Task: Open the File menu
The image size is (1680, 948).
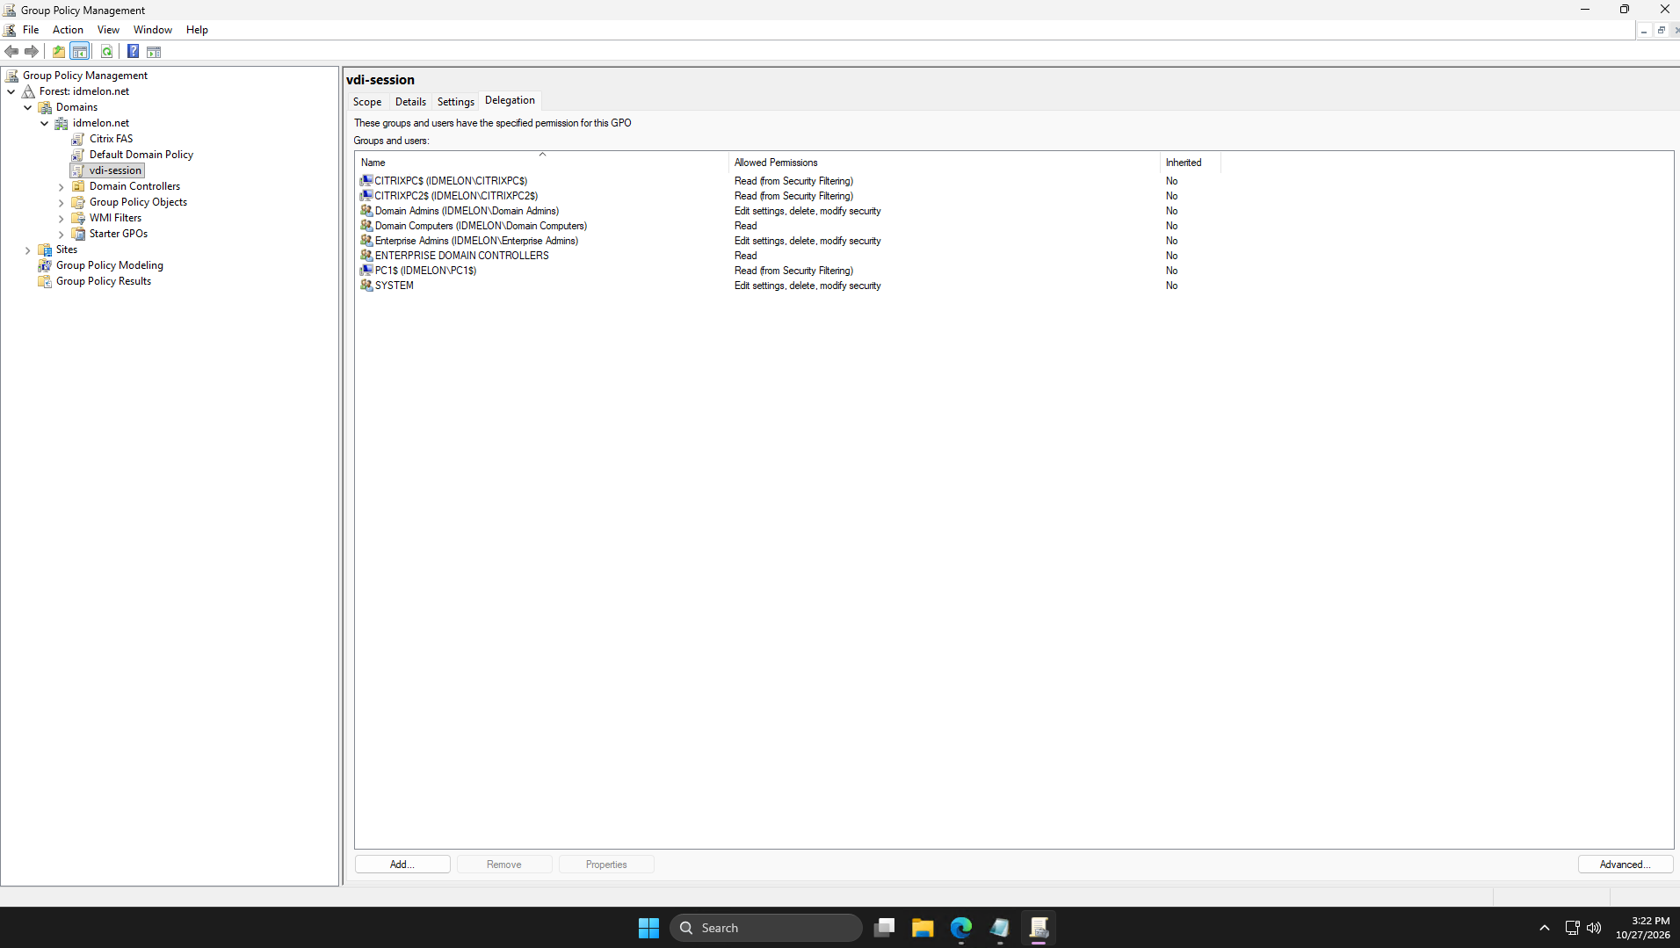Action: 31,30
